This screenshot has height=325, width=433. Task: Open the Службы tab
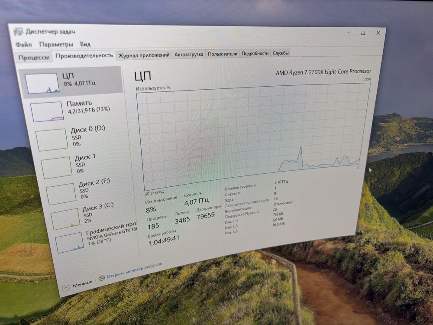(281, 53)
